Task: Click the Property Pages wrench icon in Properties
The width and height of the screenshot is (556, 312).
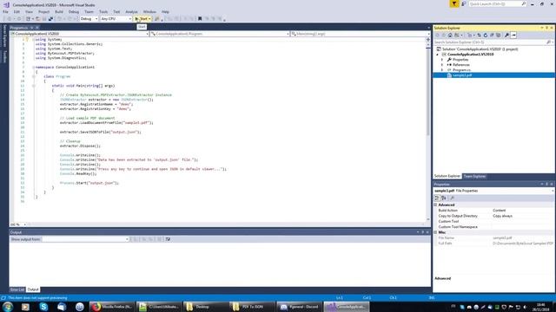Action: 452,198
